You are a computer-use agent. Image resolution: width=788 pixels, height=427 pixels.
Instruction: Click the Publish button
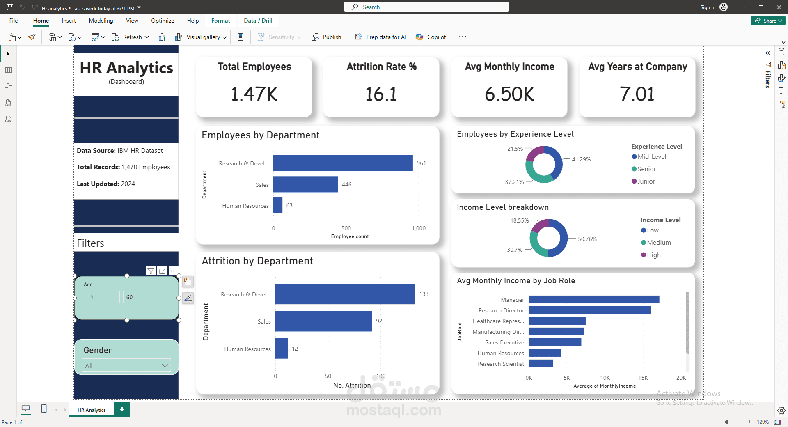pyautogui.click(x=326, y=37)
